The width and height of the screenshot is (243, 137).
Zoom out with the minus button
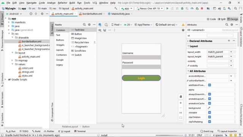coord(181,108)
